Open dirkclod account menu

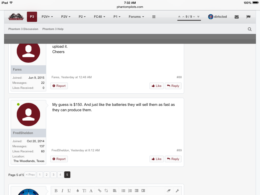218,17
